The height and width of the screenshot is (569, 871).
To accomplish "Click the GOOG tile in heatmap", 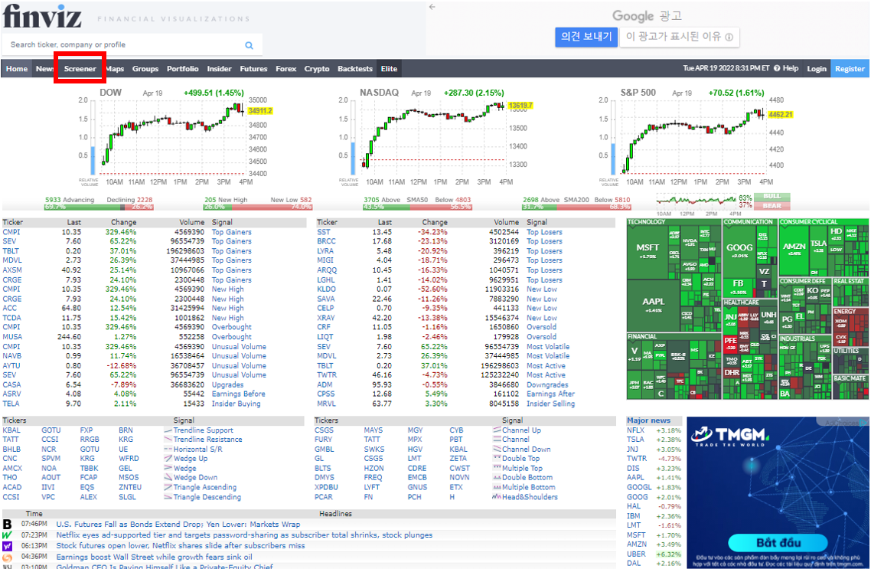I will (739, 251).
